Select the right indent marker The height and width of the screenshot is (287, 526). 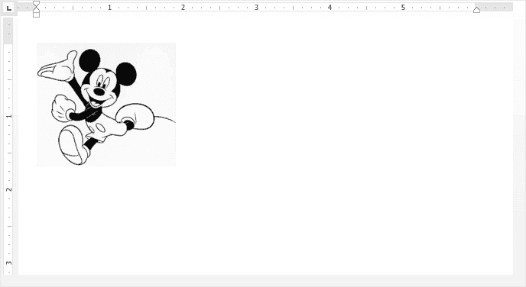click(477, 10)
